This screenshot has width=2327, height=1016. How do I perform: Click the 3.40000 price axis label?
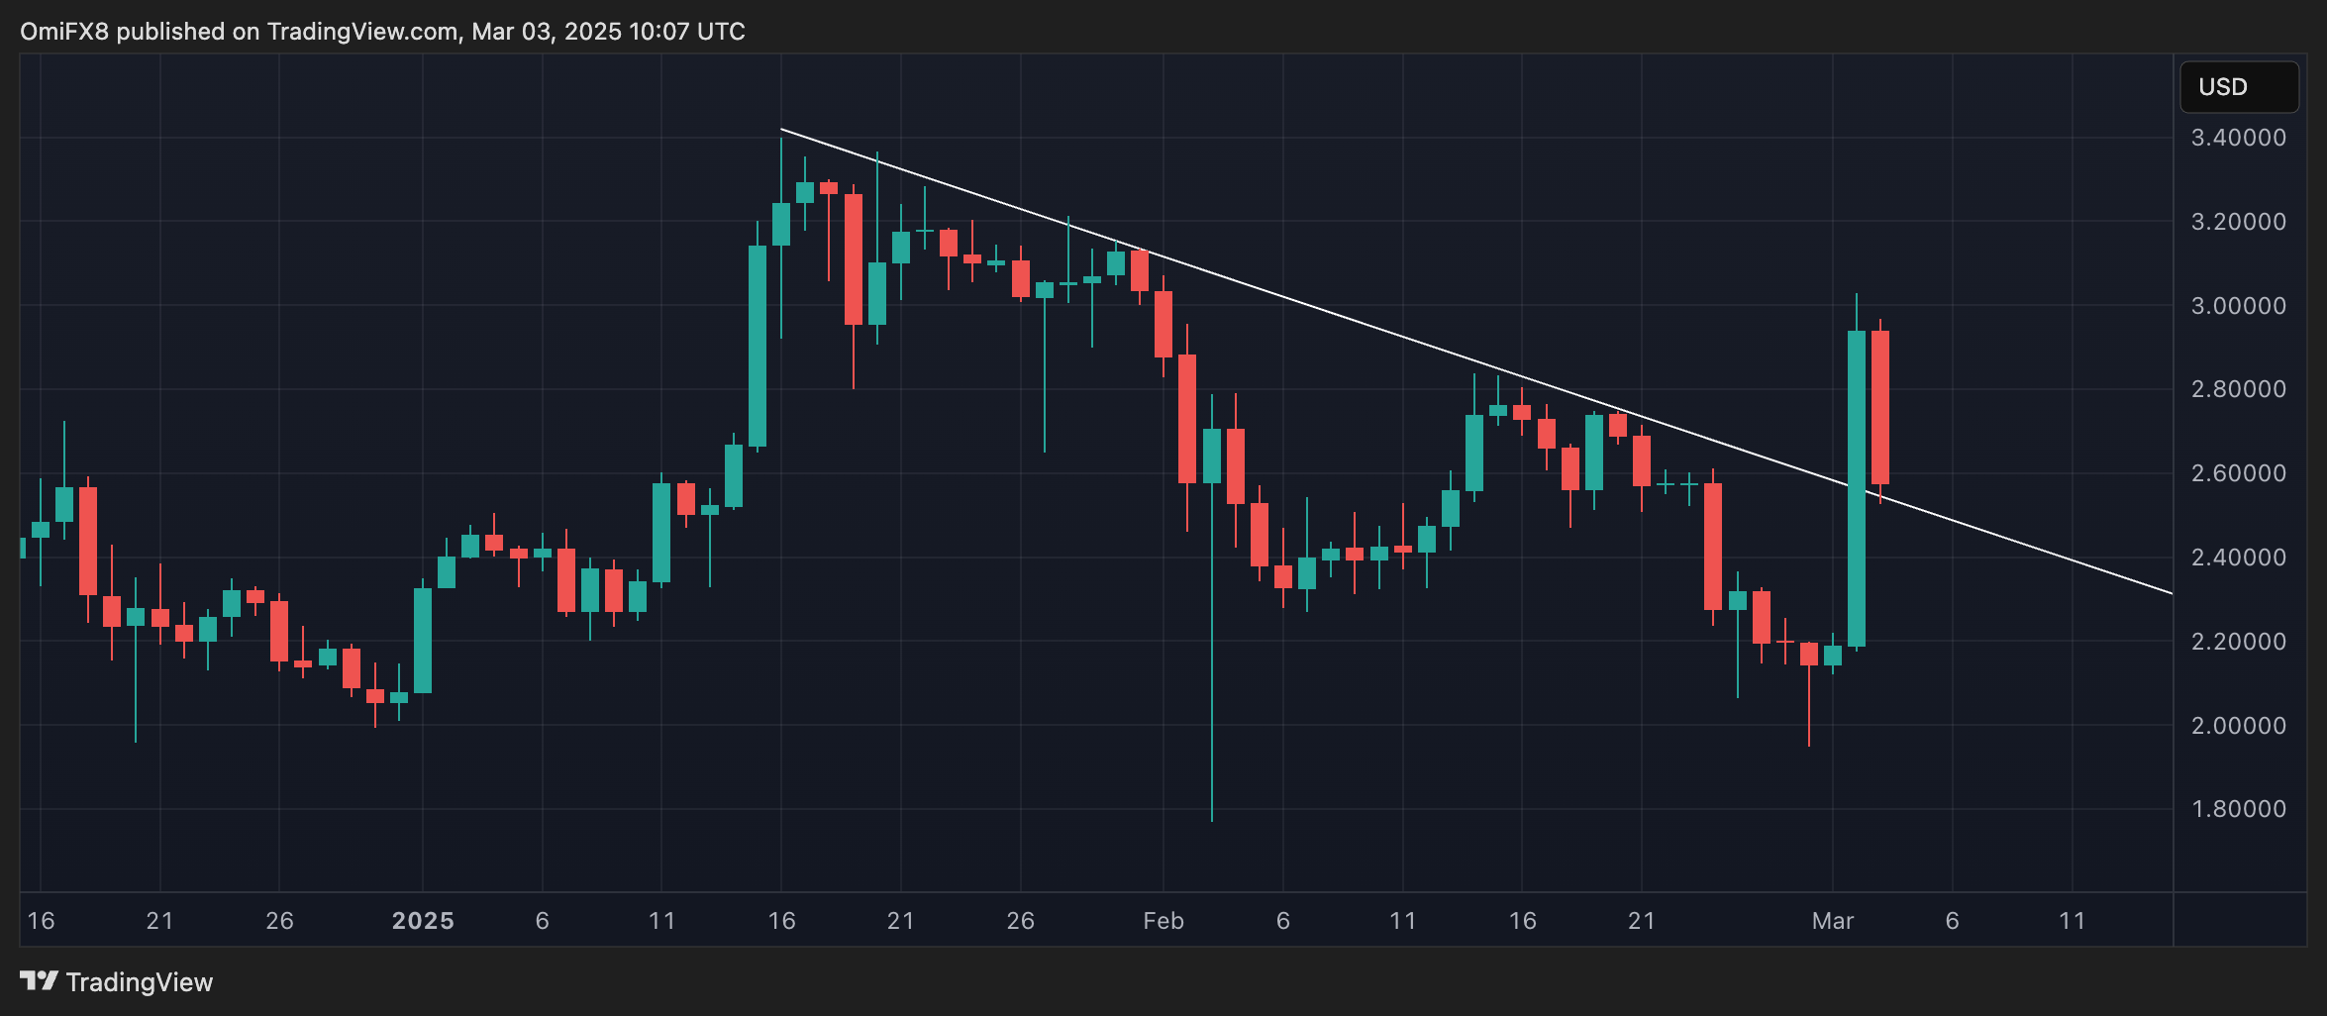point(2239,138)
